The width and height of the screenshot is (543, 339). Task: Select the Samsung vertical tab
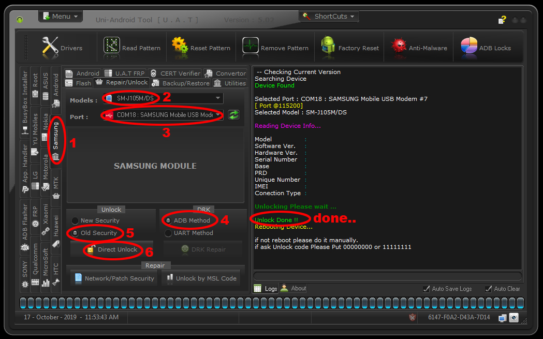56,142
